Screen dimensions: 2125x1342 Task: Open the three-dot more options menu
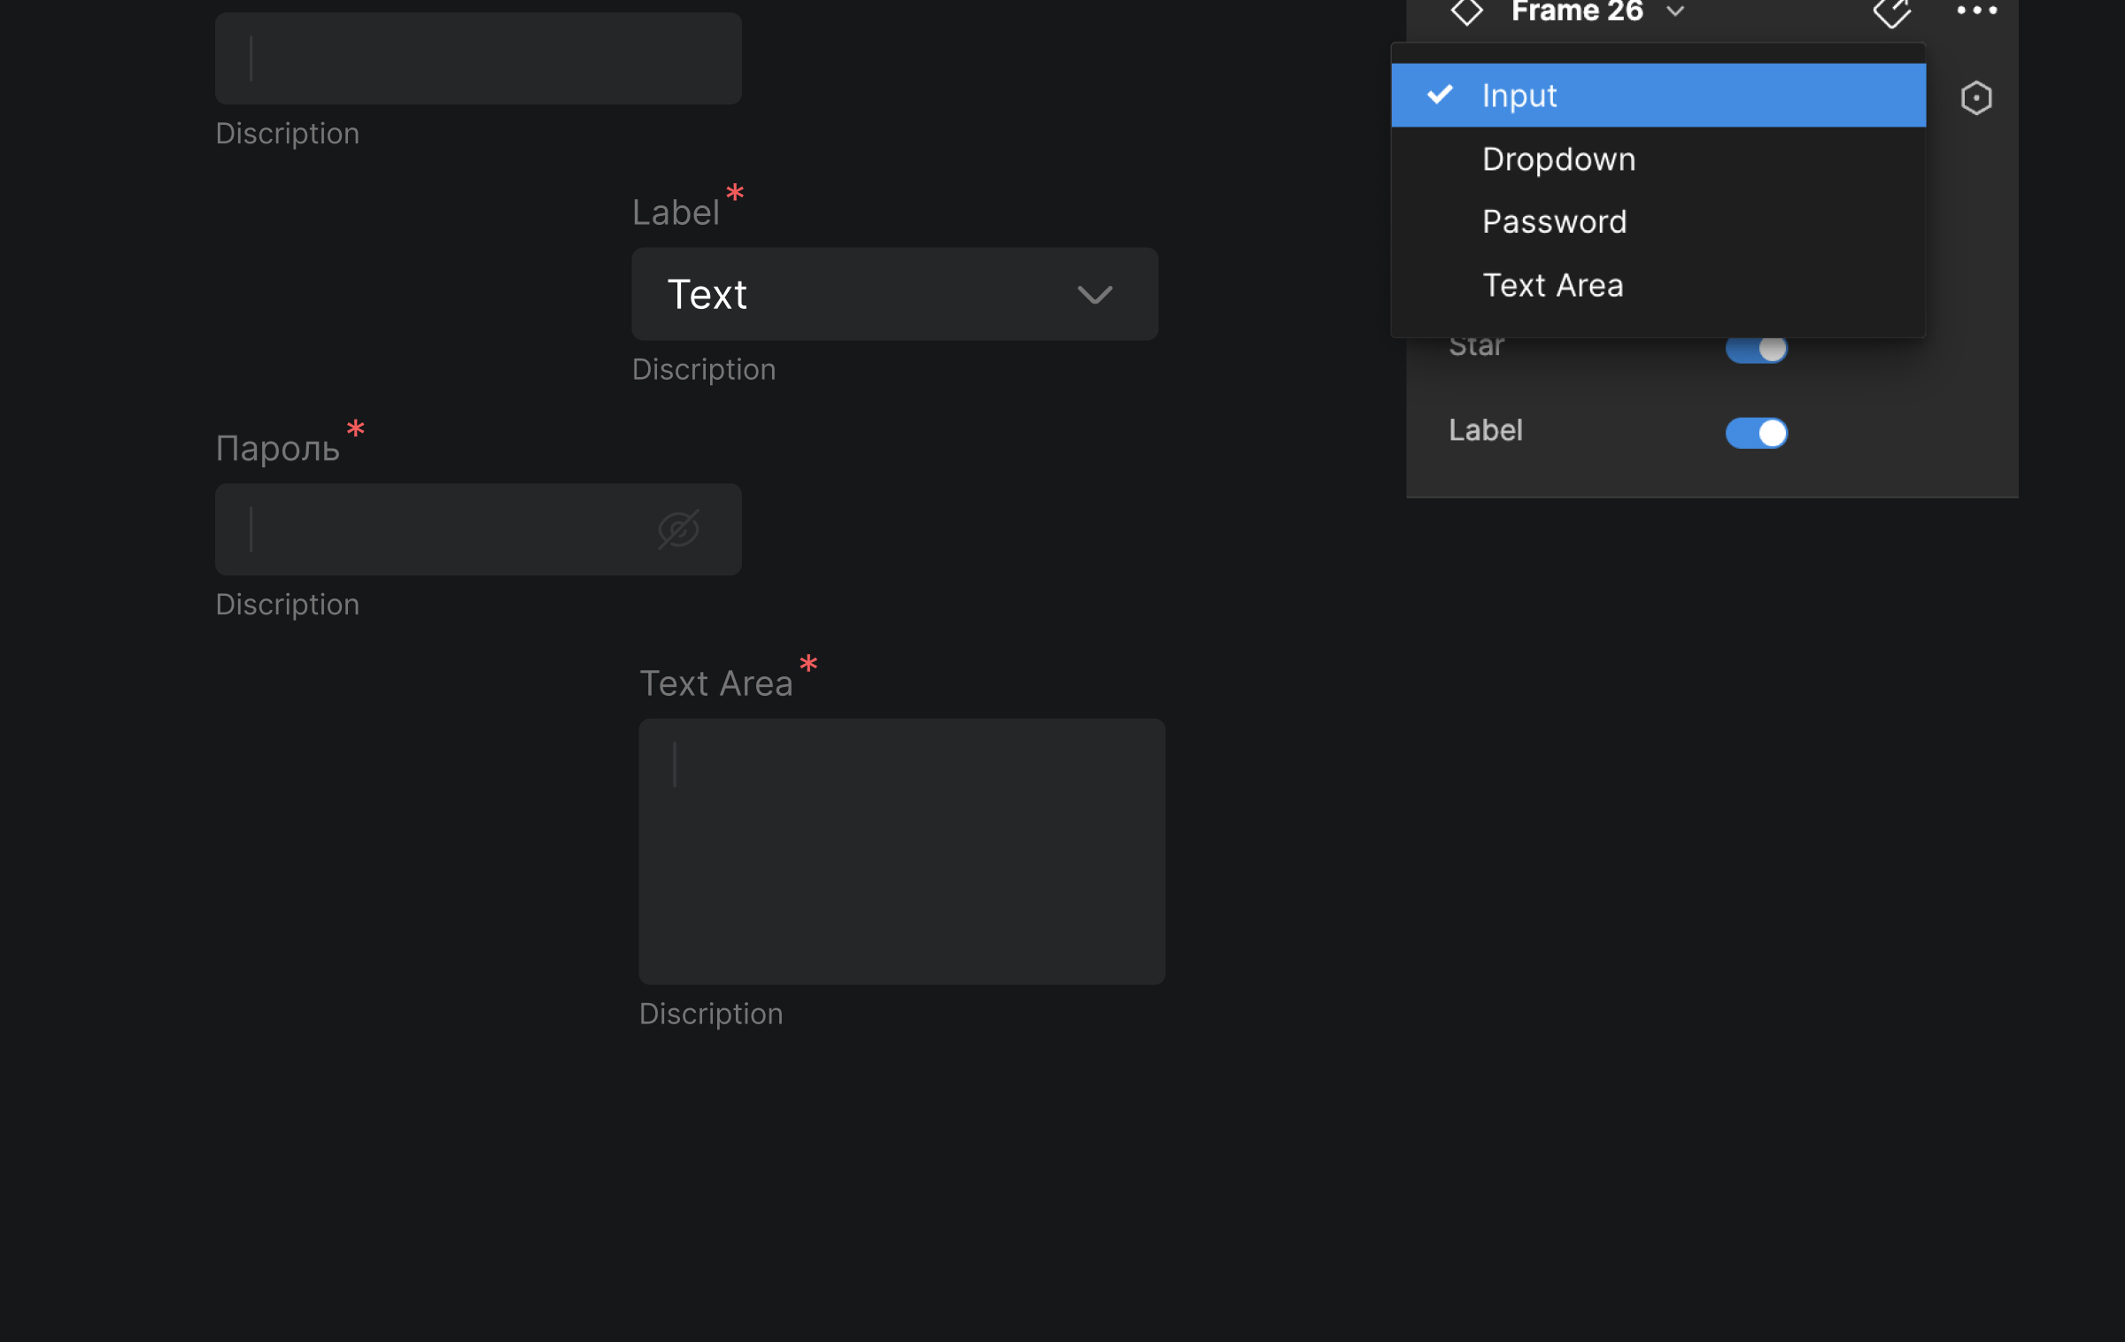click(1976, 11)
